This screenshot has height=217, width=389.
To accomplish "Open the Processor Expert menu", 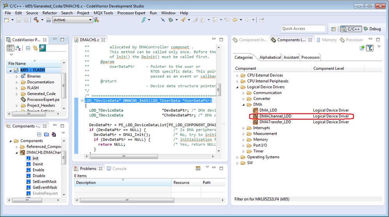I will (131, 13).
